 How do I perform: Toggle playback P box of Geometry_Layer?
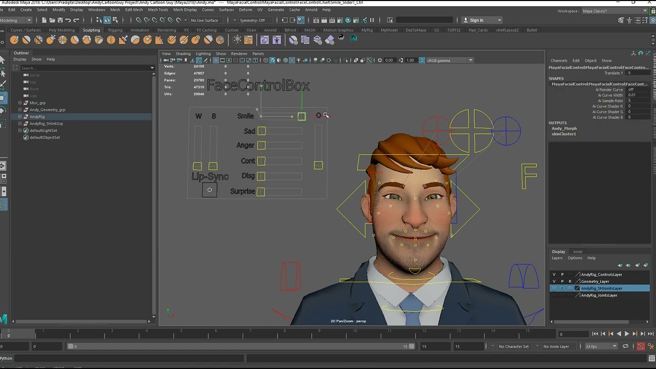click(562, 281)
